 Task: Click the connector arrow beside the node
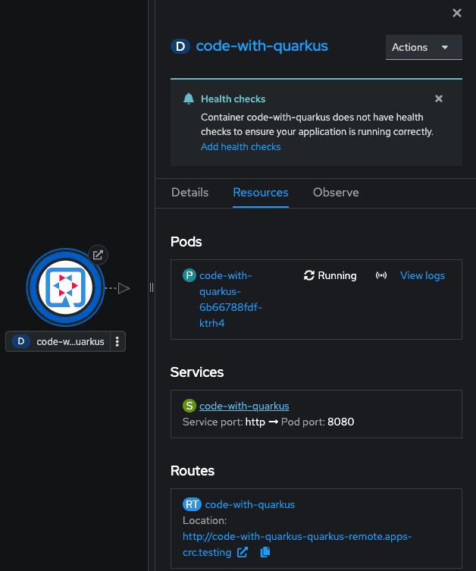pos(124,288)
